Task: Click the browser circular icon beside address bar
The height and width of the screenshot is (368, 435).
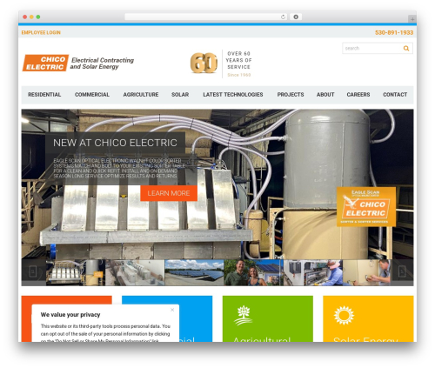Action: pyautogui.click(x=296, y=17)
